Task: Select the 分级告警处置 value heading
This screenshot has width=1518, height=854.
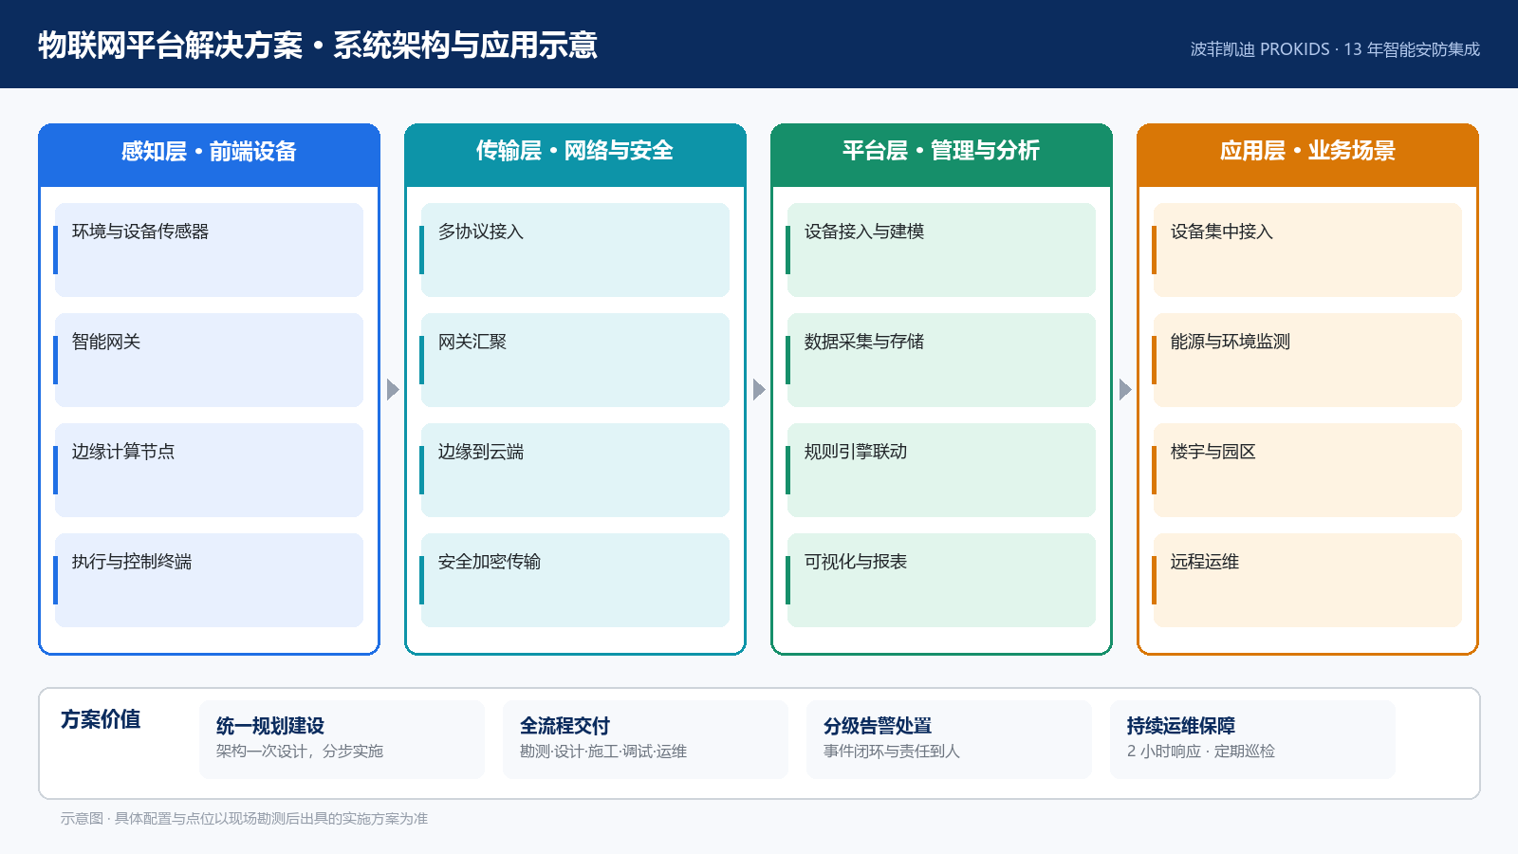Action: point(878,726)
